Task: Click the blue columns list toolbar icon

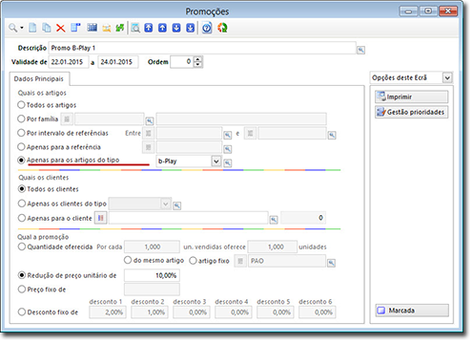Action: pyautogui.click(x=93, y=28)
